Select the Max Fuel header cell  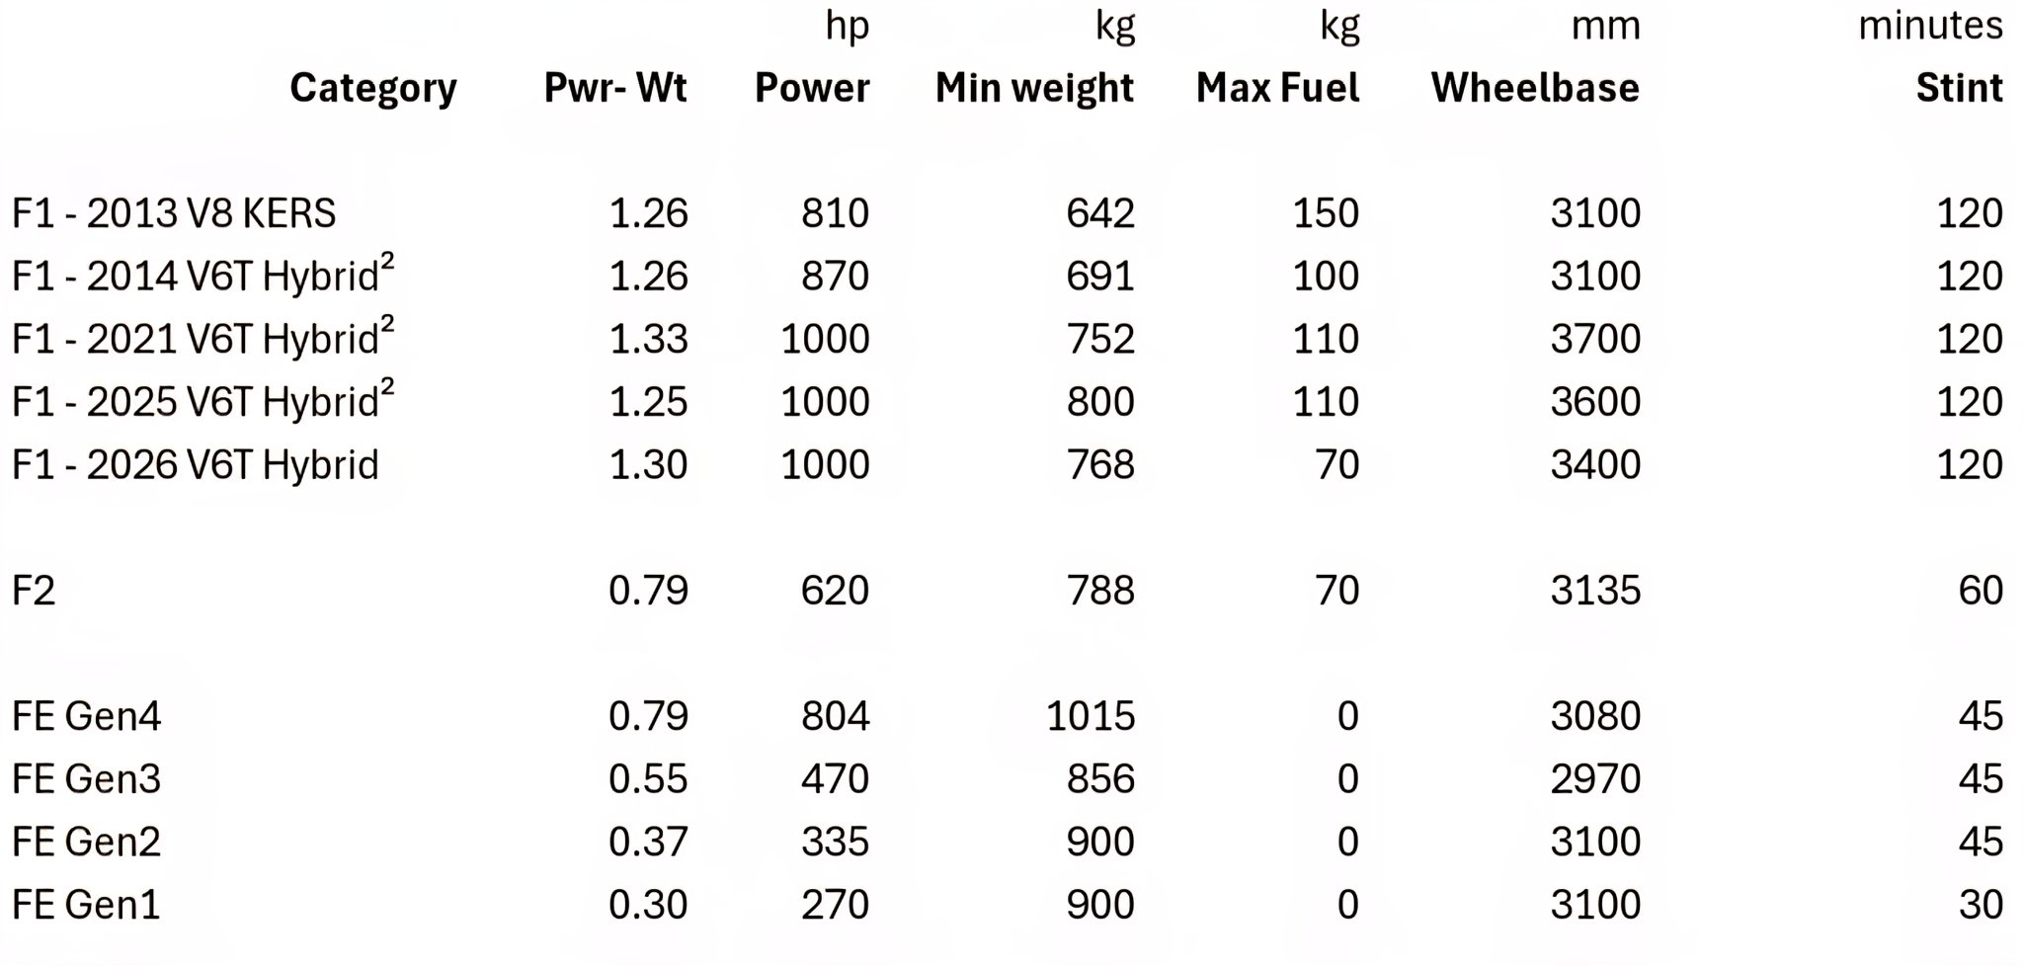(1277, 88)
